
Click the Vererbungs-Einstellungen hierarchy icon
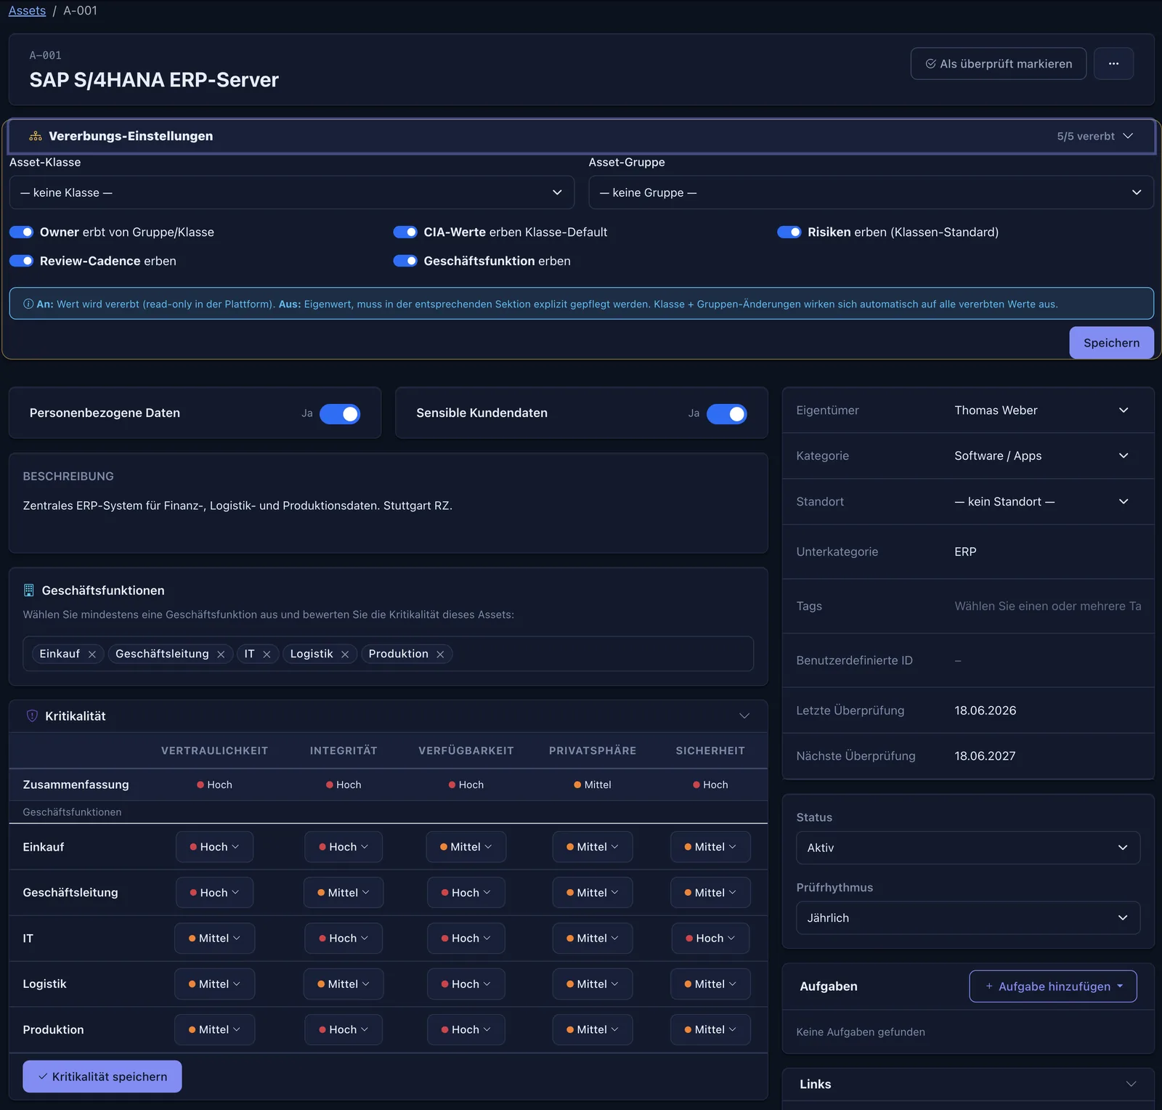pos(36,137)
